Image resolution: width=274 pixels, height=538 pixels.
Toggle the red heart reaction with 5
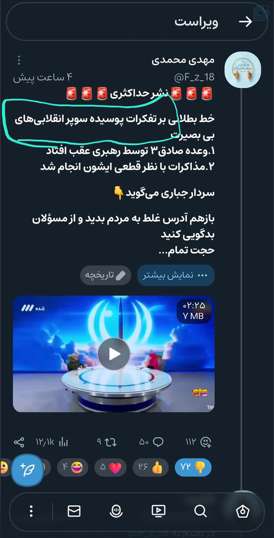click(x=111, y=467)
